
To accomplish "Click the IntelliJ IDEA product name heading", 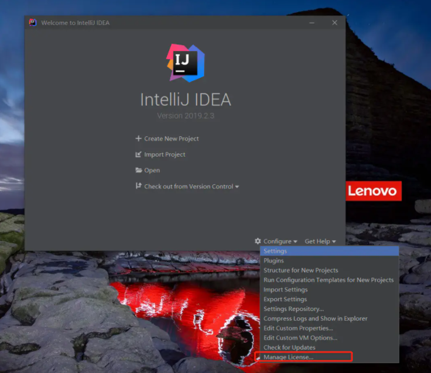I will (x=186, y=99).
